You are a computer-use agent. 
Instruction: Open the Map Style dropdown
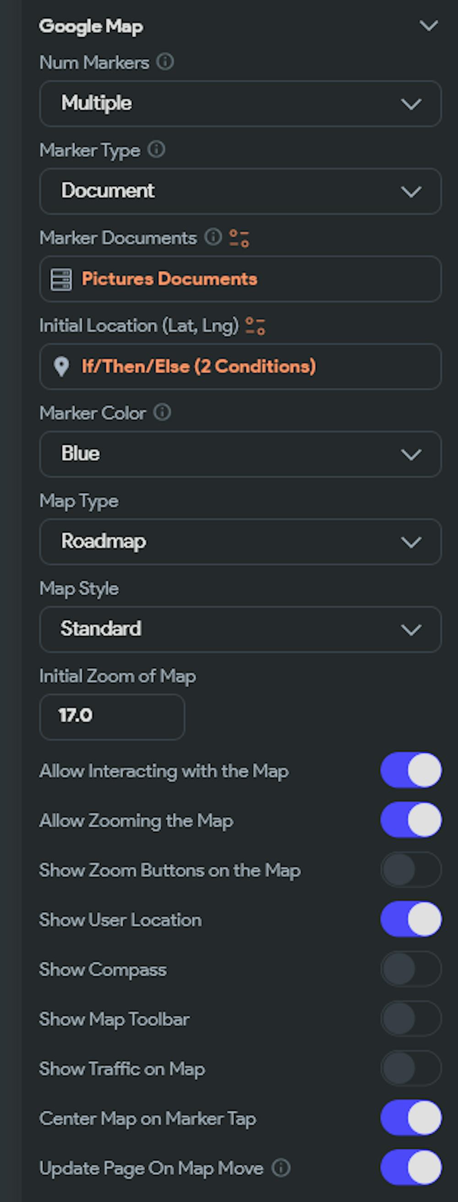pyautogui.click(x=240, y=629)
